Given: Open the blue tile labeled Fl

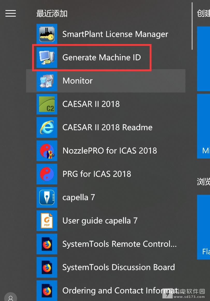Looking at the screenshot, I should coord(204,227).
